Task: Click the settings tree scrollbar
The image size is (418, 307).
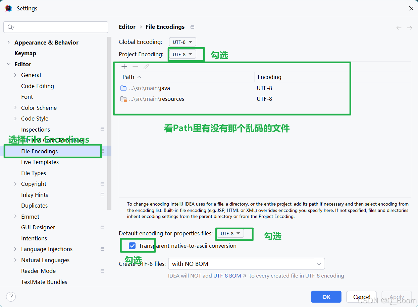Action: pyautogui.click(x=109, y=123)
